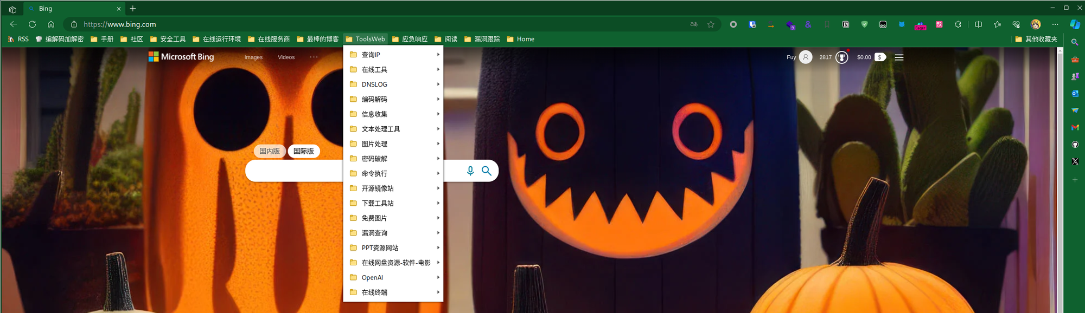1085x313 pixels.
Task: Click the split screen toolbar icon
Action: coord(978,24)
